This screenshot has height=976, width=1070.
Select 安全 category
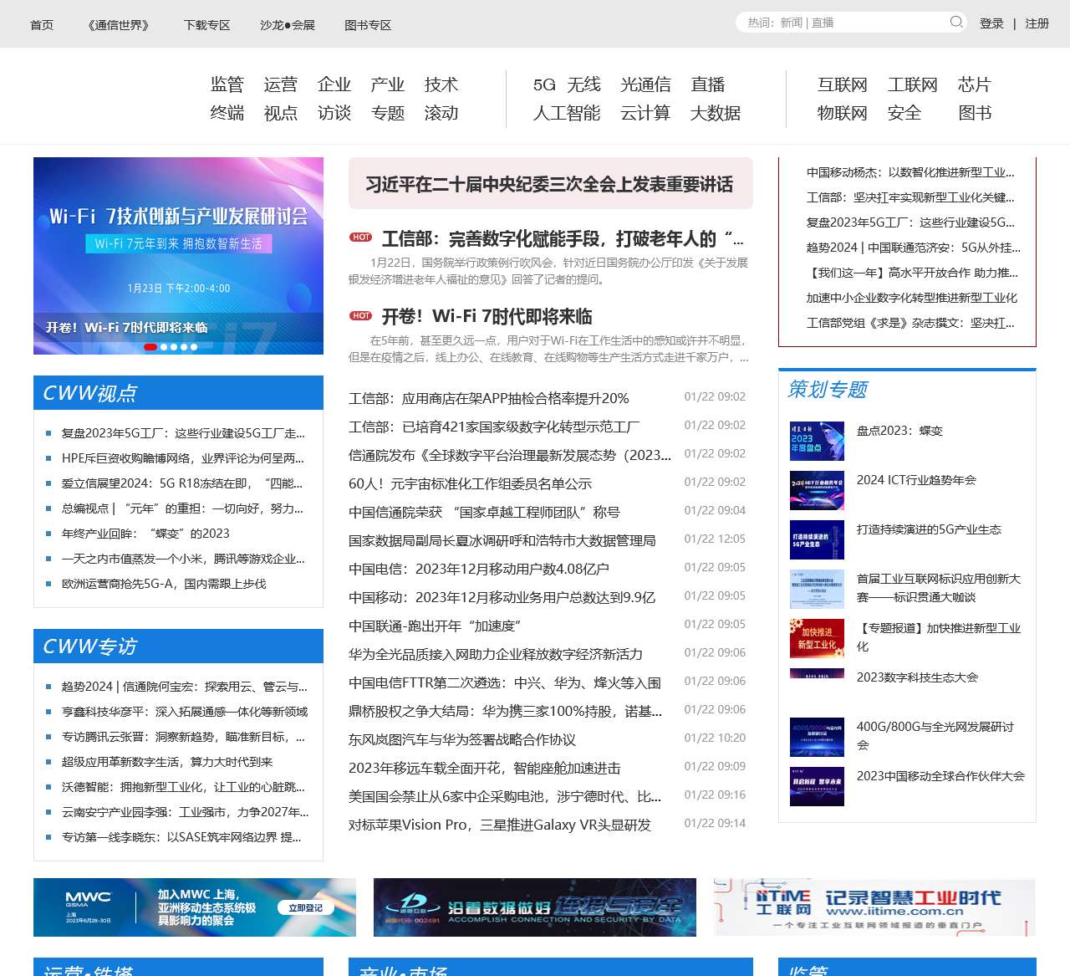coord(904,113)
